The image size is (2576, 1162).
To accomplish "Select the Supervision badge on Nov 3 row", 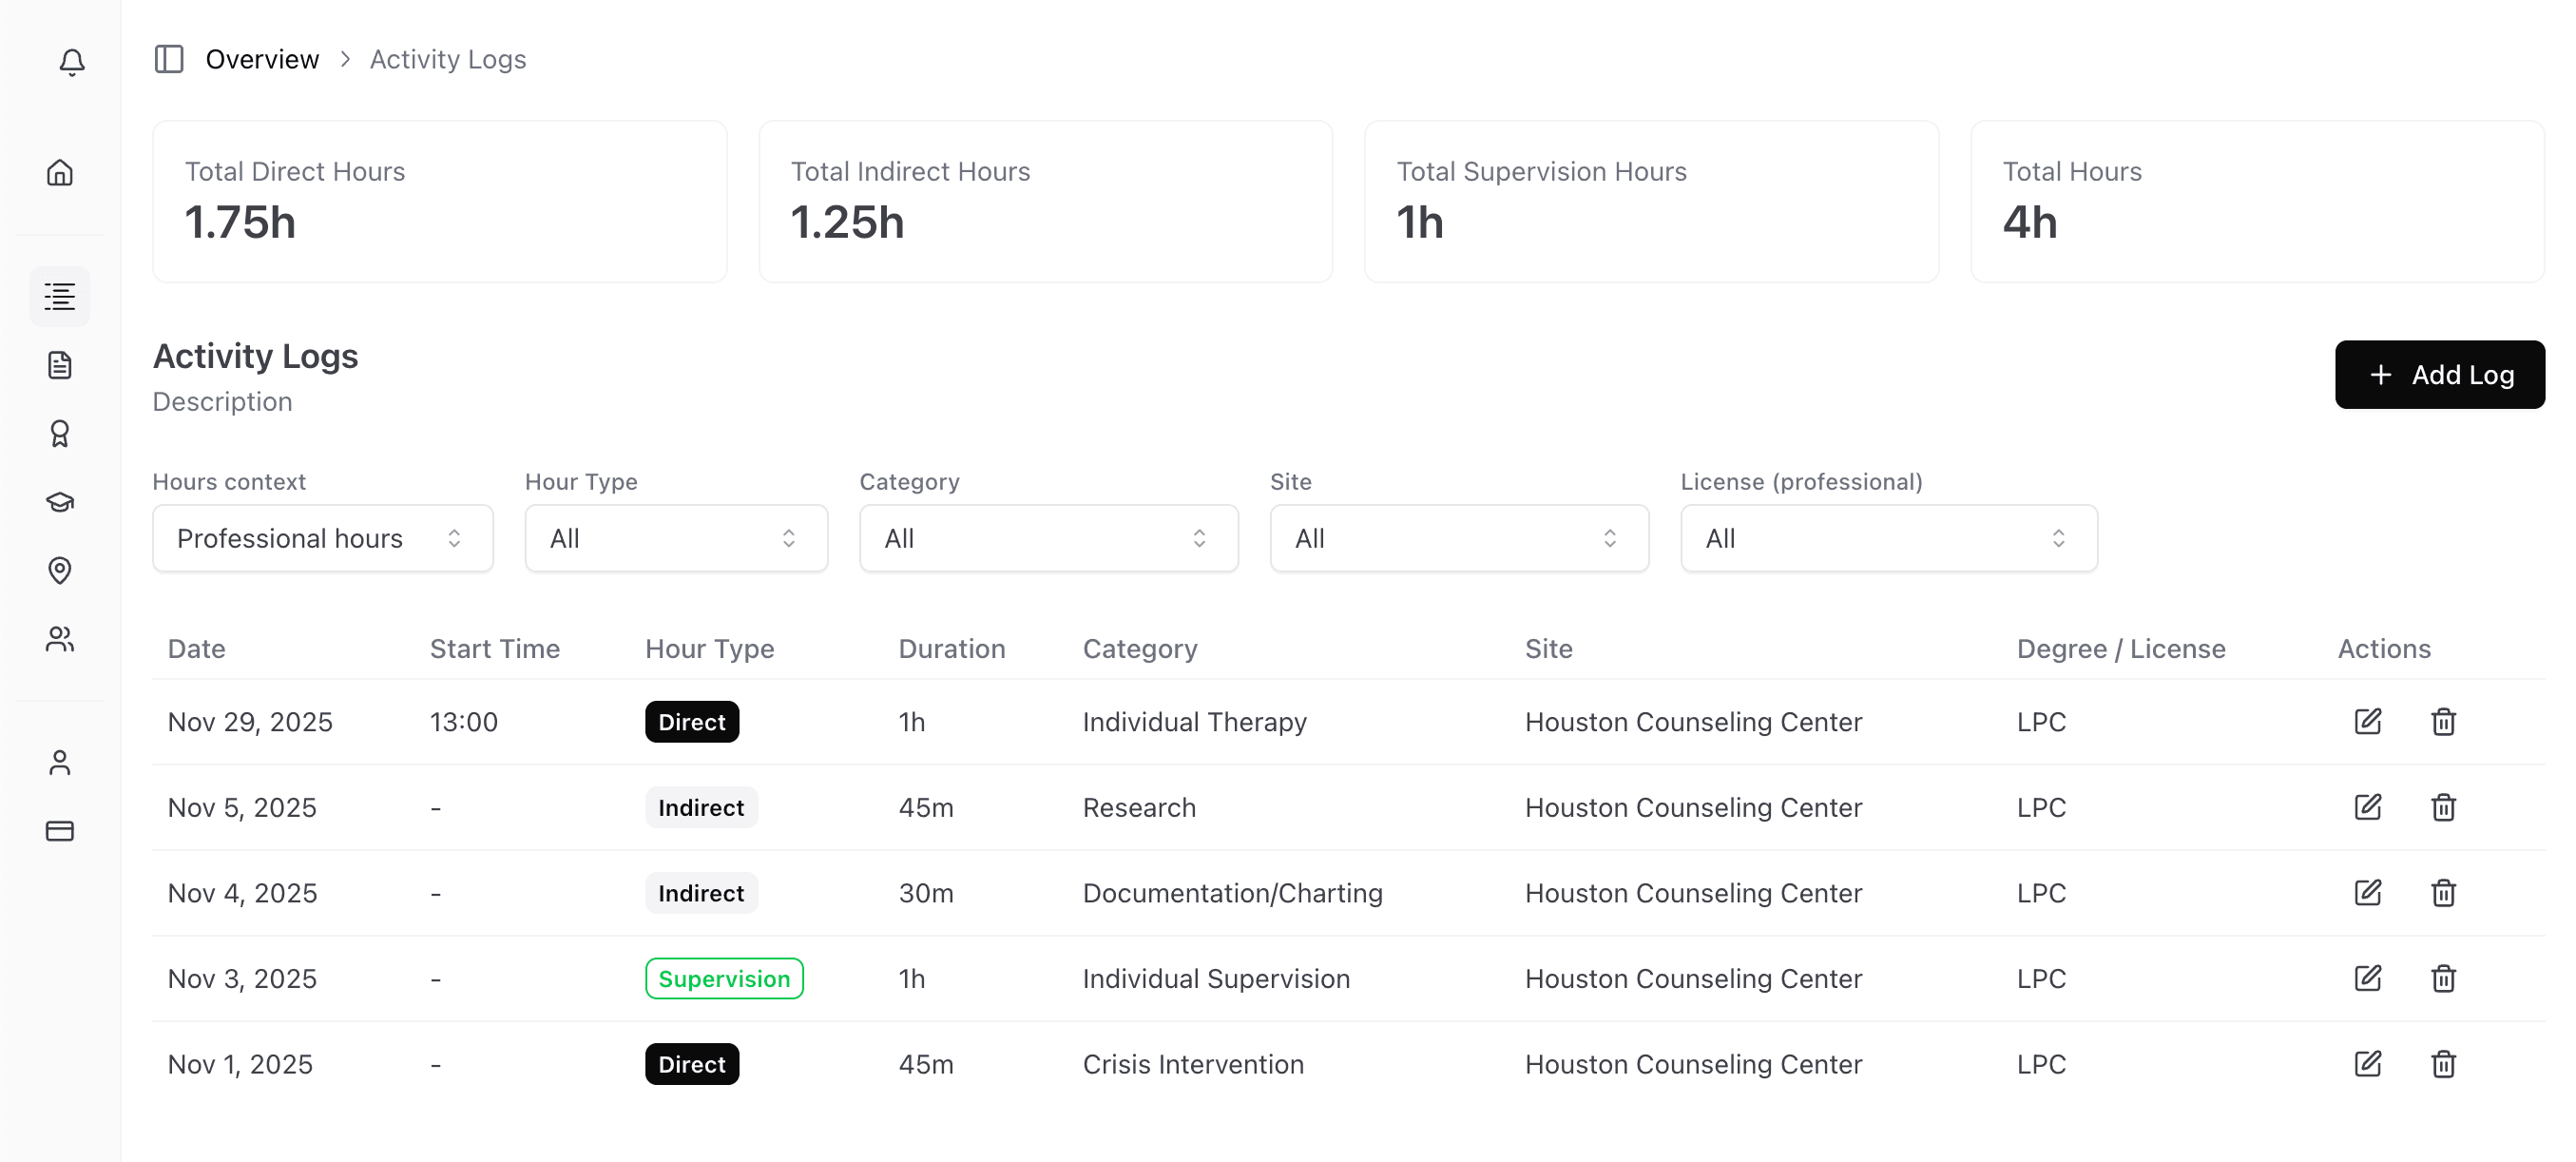I will (723, 978).
